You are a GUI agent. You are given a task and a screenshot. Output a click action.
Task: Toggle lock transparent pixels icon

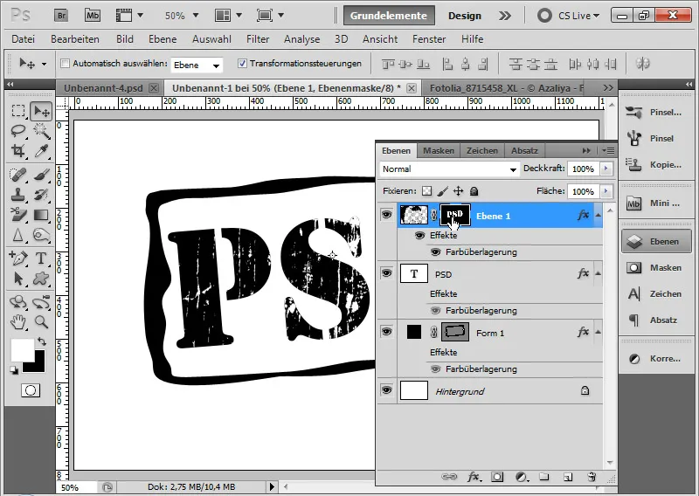click(426, 191)
